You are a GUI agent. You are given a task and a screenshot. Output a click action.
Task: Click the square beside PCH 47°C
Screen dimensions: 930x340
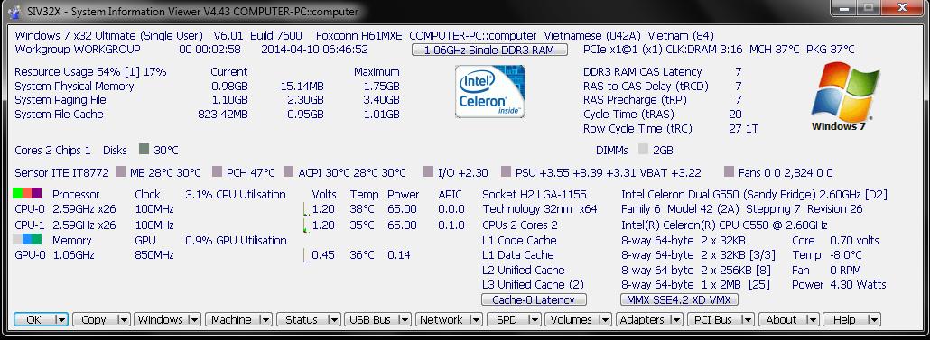pyautogui.click(x=217, y=171)
